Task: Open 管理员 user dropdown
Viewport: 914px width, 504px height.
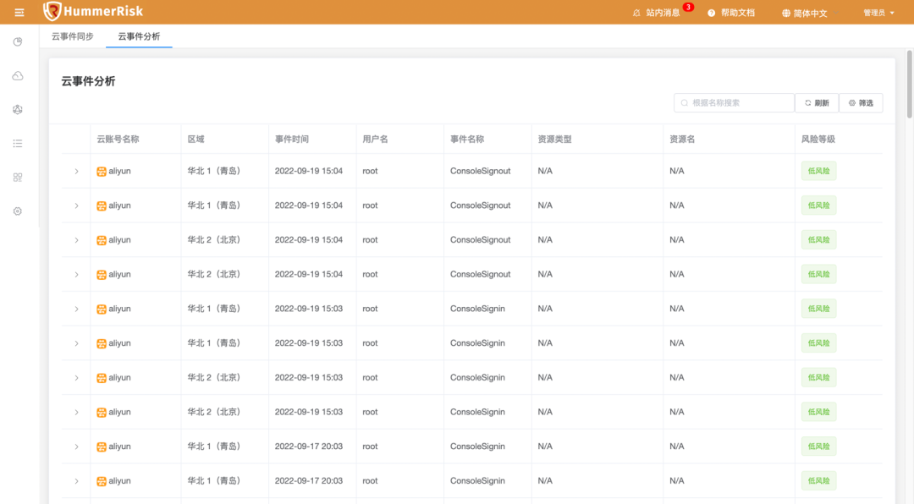Action: coord(878,13)
